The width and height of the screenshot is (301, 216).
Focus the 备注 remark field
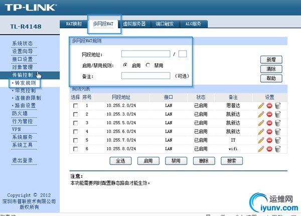[145, 76]
